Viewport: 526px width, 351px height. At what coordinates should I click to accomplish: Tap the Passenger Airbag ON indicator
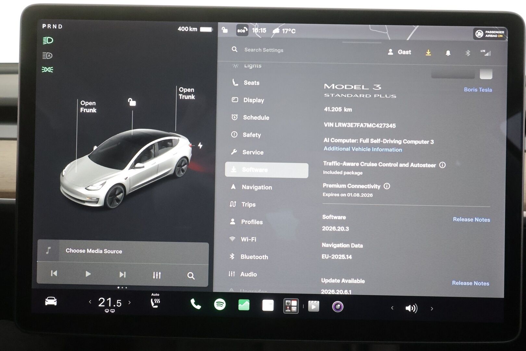(490, 34)
